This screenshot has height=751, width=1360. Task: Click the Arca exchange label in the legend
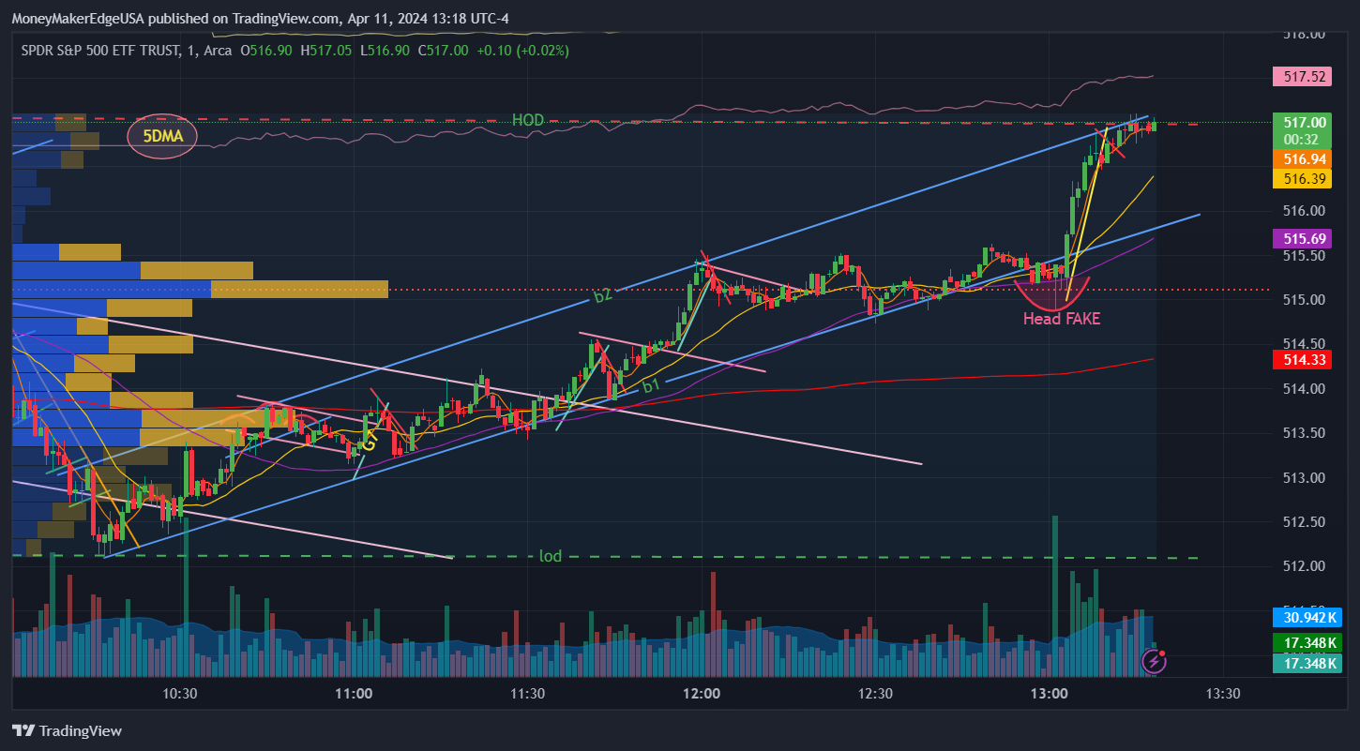point(218,51)
